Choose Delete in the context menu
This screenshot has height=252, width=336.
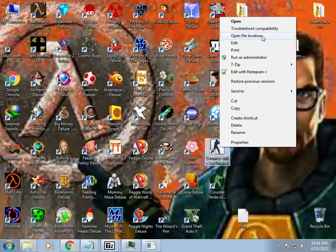(x=258, y=125)
